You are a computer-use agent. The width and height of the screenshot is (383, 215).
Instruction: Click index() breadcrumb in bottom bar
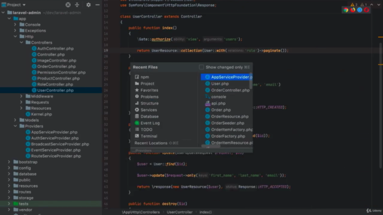pyautogui.click(x=205, y=212)
